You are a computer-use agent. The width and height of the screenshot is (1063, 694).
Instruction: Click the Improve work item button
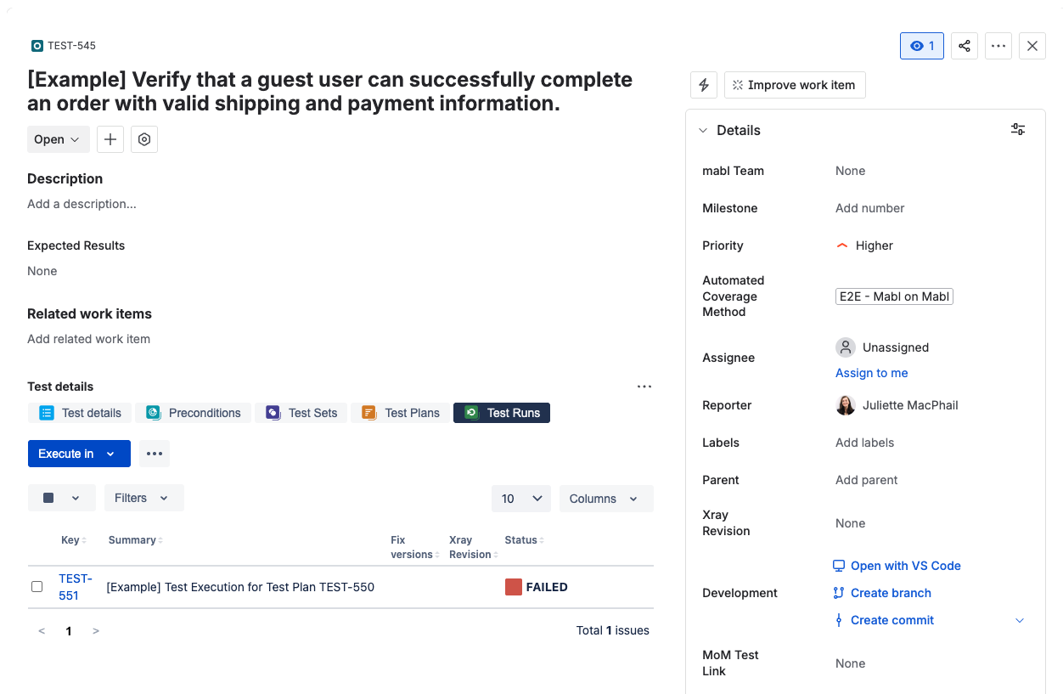pyautogui.click(x=794, y=85)
